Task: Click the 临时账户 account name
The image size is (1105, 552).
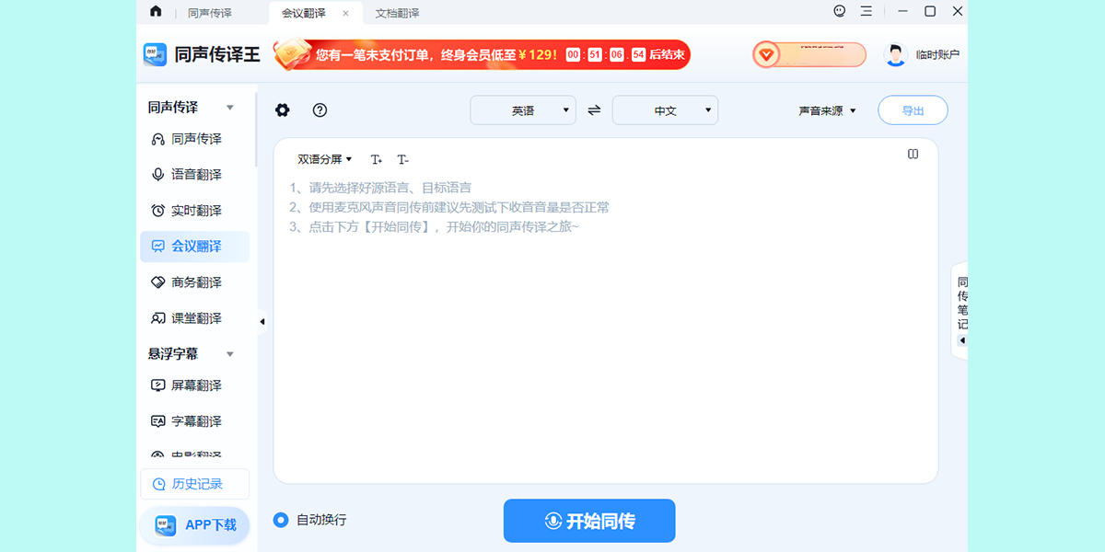Action: point(937,55)
